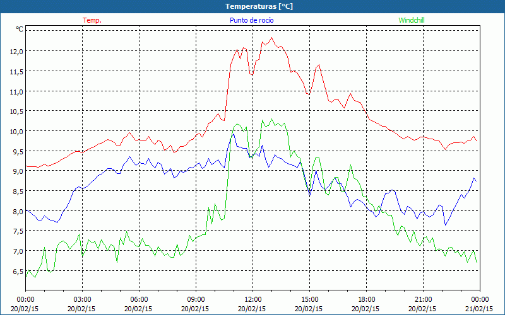Image resolution: width=505 pixels, height=315 pixels.
Task: Select the green 'Windchill' legend label
Action: pos(412,20)
